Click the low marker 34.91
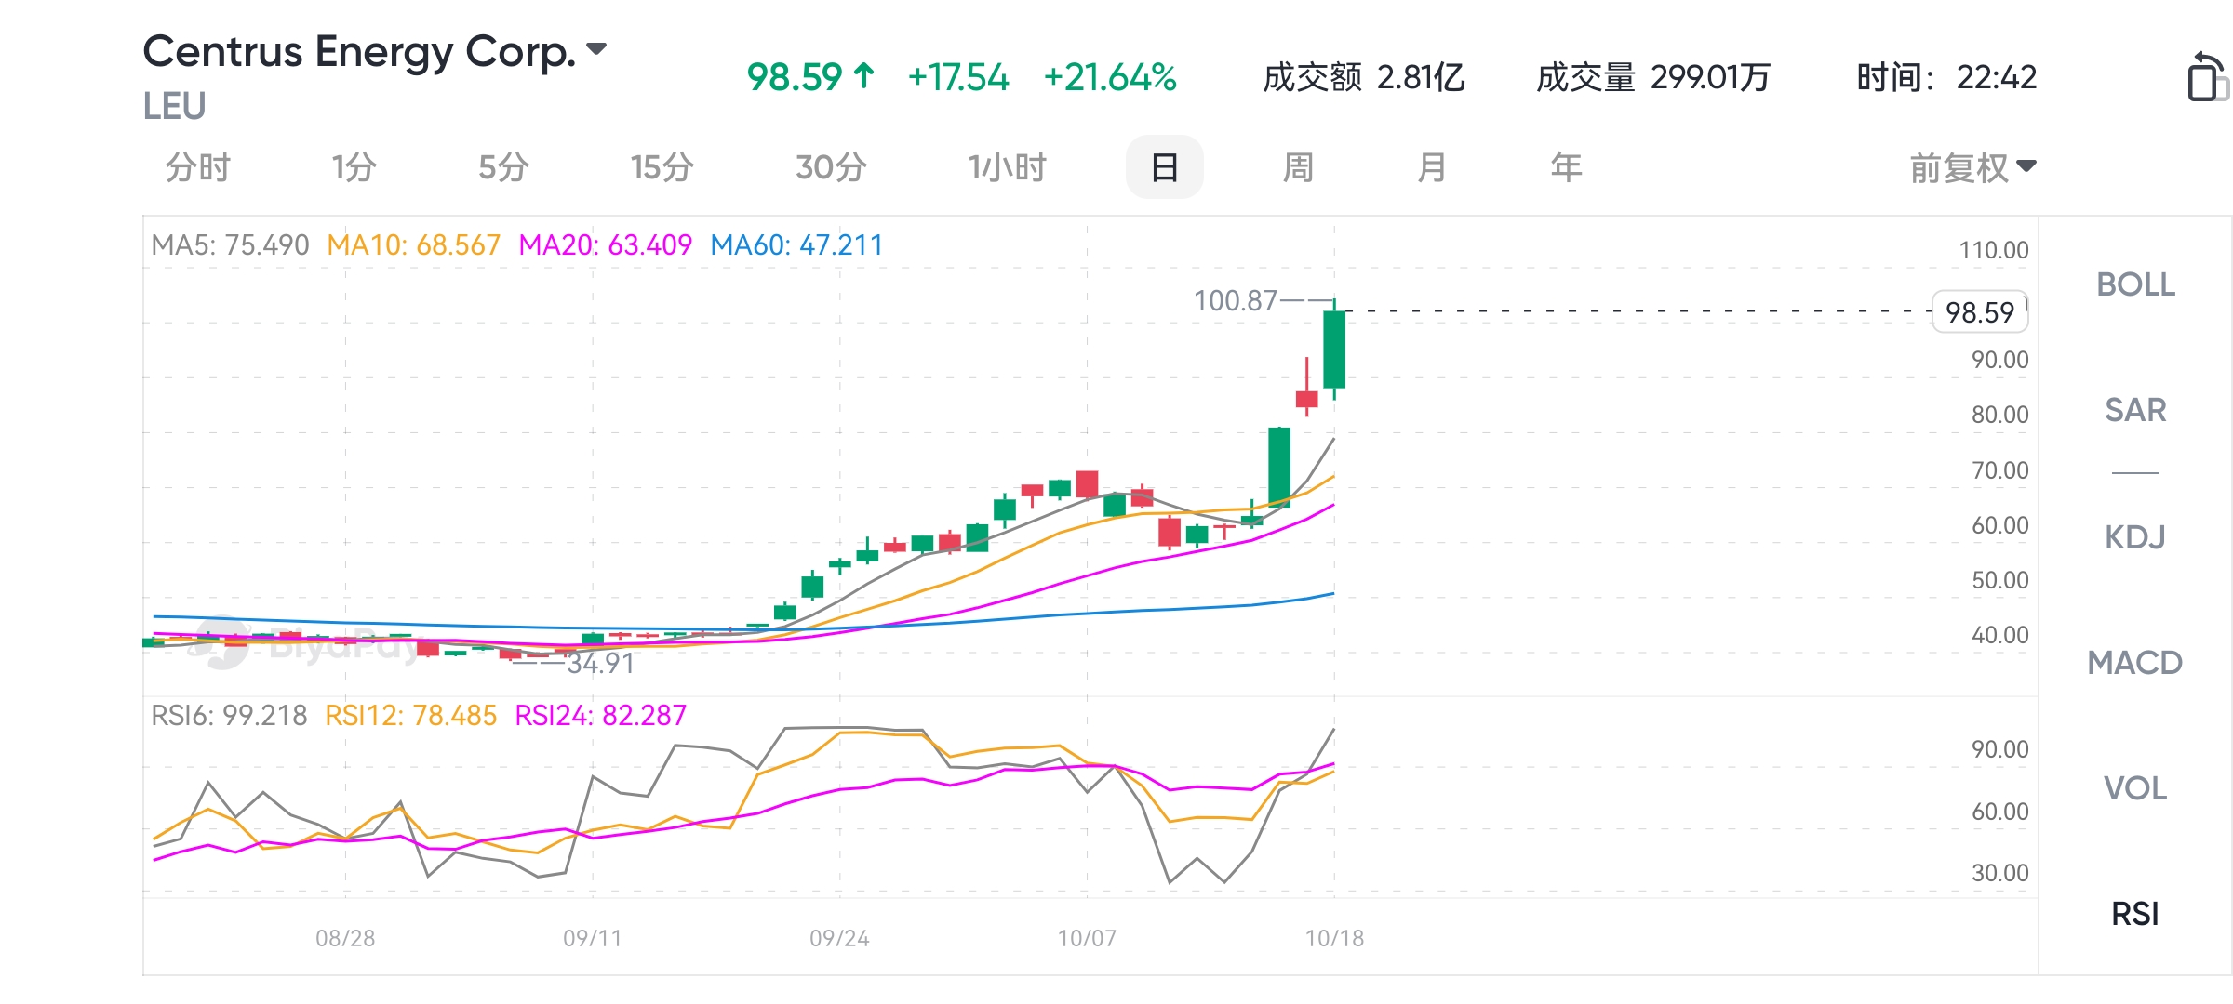Image resolution: width=2233 pixels, height=1004 pixels. click(601, 664)
